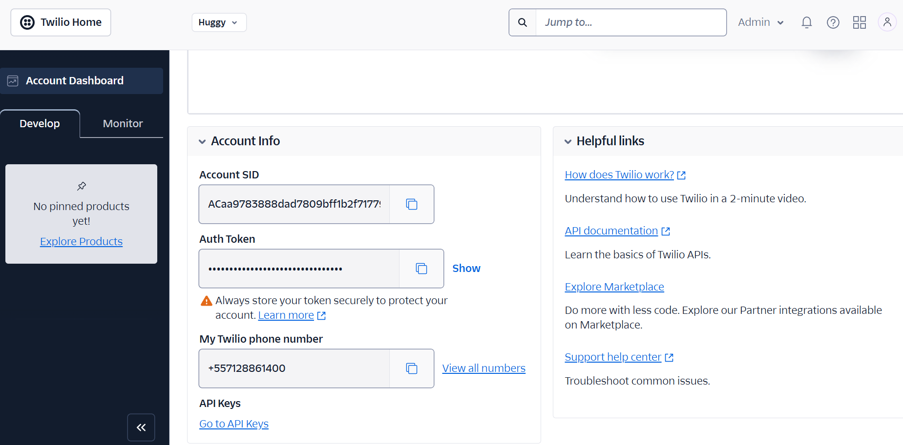Open How does Twilio work link
Viewport: 903px width, 445px height.
(625, 175)
